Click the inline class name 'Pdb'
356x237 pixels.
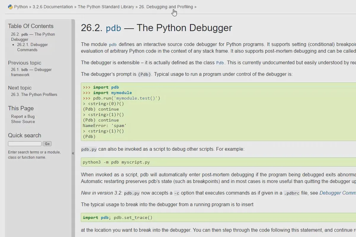tap(220, 63)
